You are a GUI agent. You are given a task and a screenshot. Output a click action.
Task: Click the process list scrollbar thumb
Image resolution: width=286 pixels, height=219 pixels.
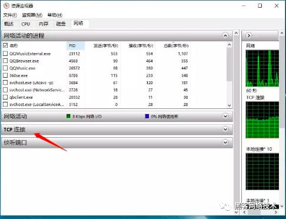tap(229, 64)
